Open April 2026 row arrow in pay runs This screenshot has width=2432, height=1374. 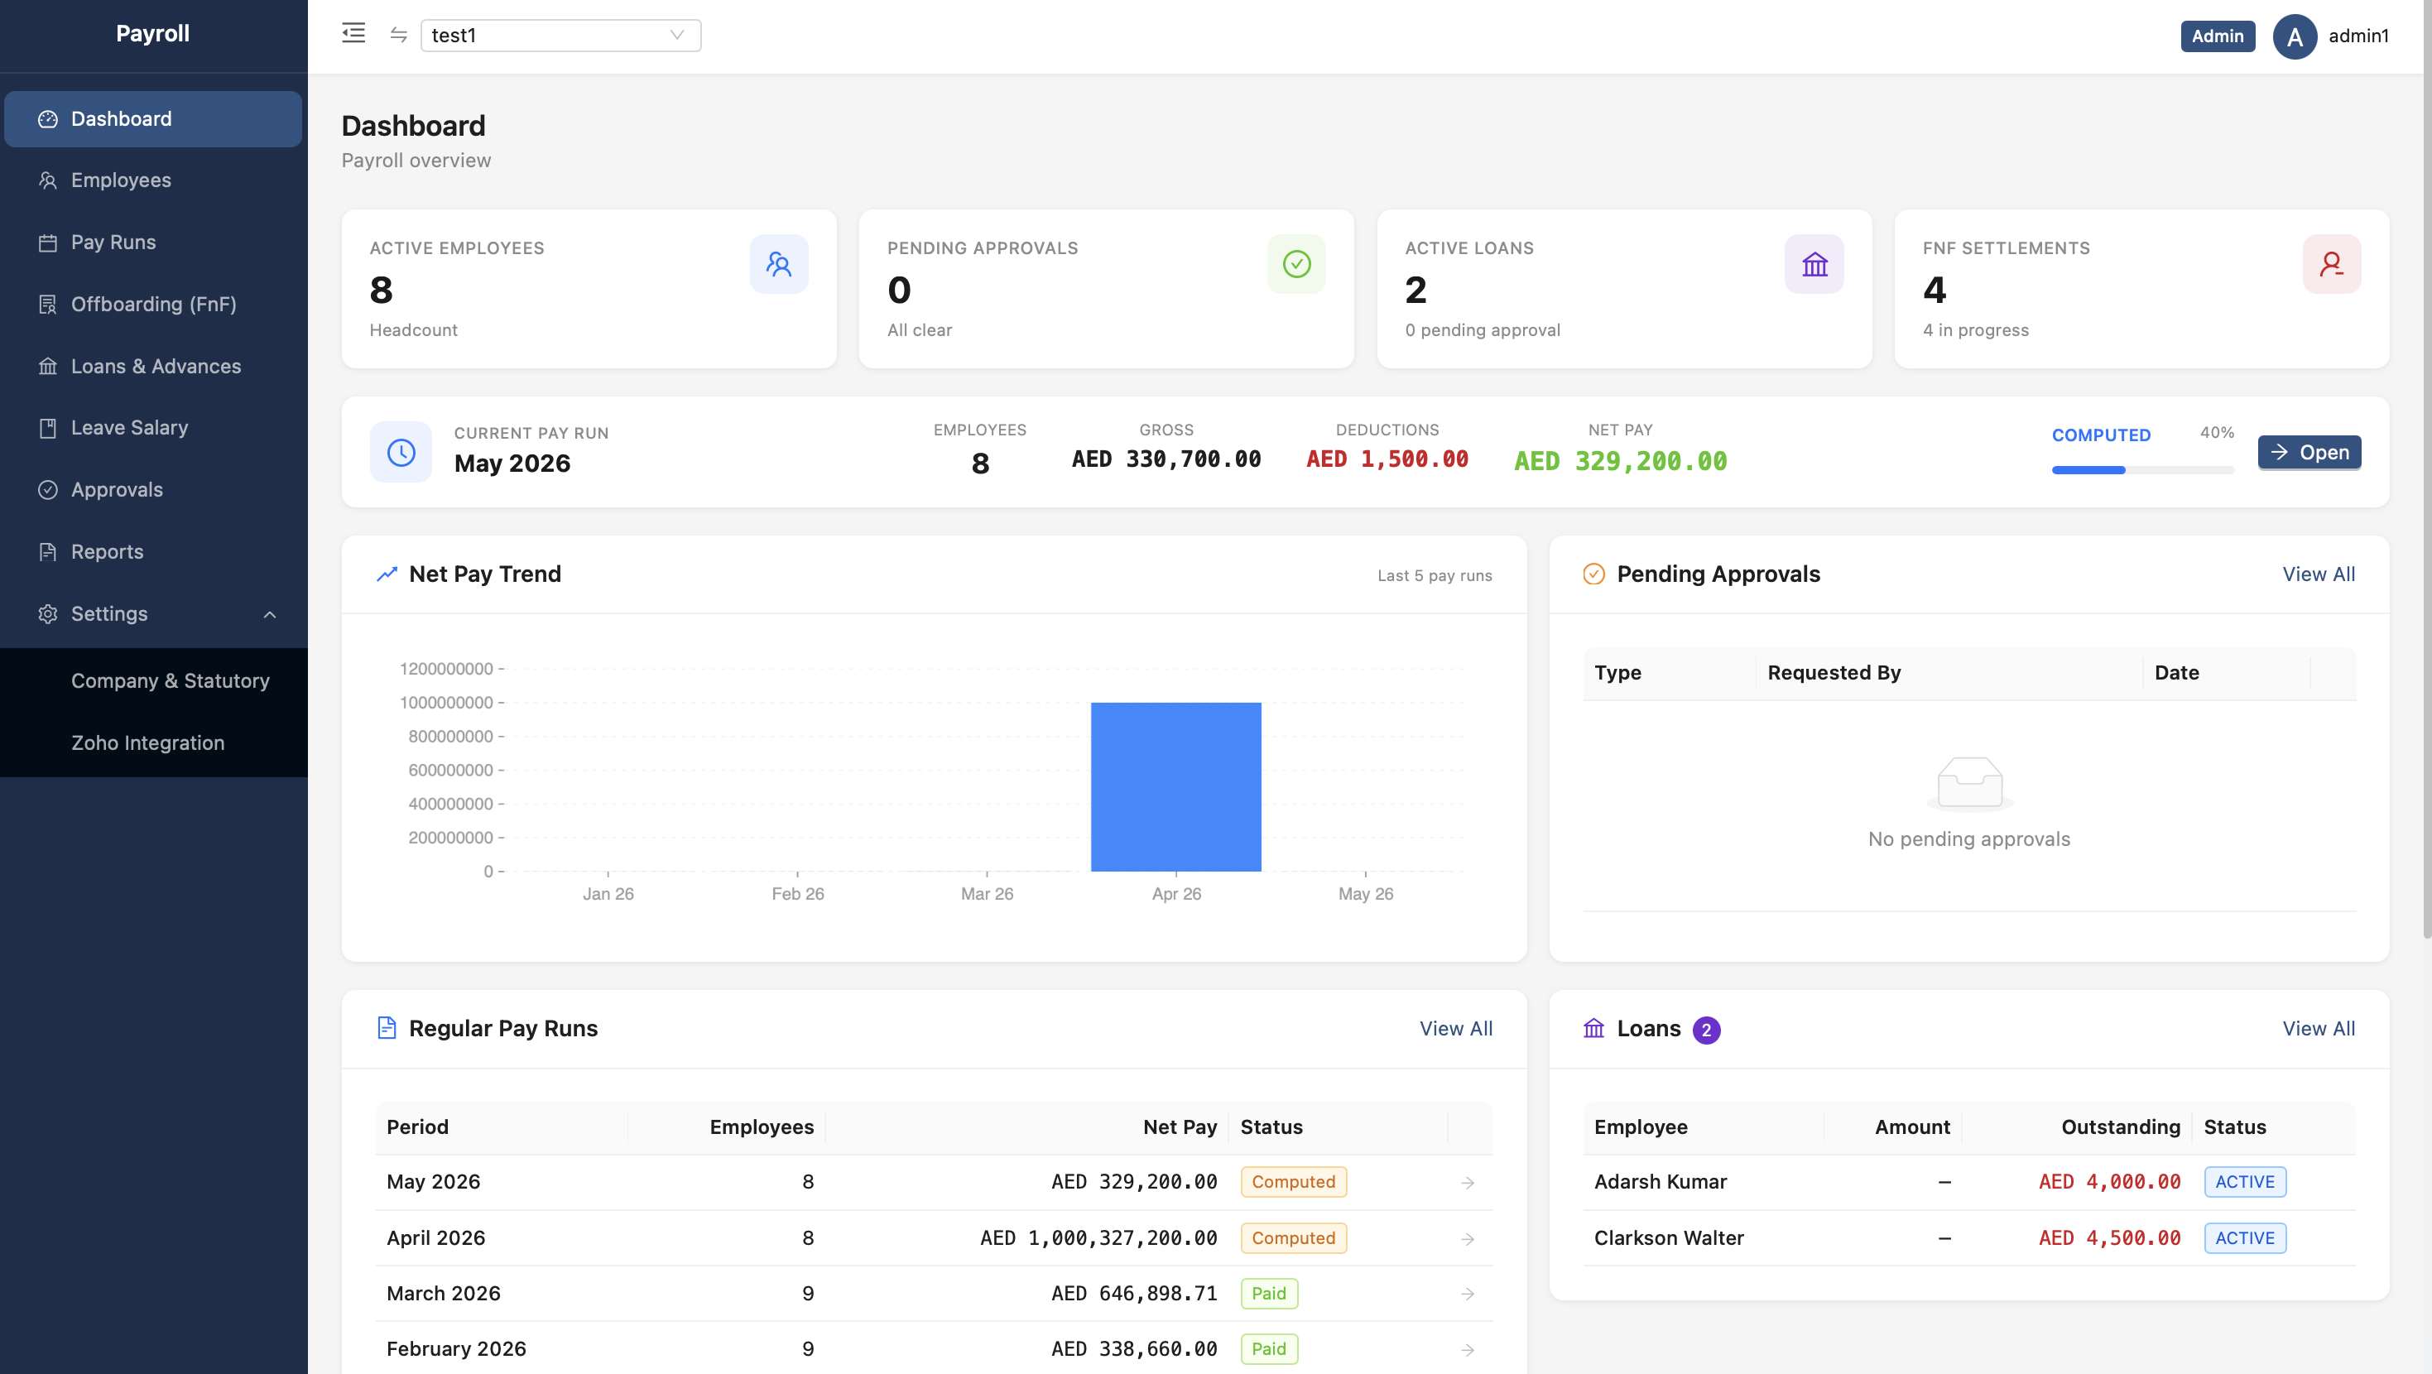tap(1467, 1238)
